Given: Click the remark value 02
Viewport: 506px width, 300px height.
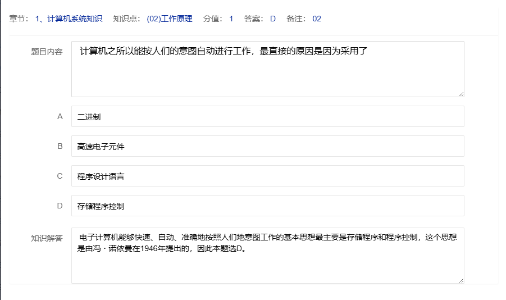Looking at the screenshot, I should click(x=317, y=19).
